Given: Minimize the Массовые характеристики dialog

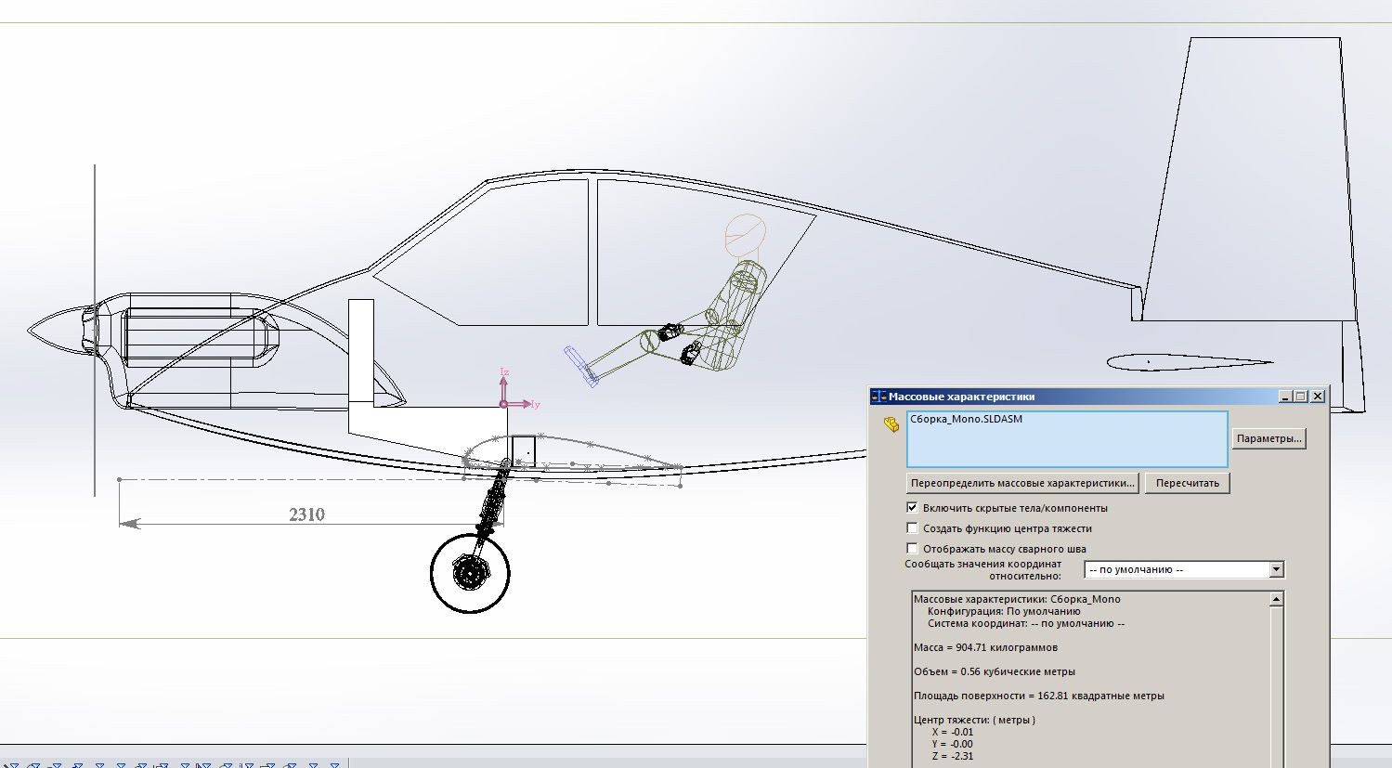Looking at the screenshot, I should point(1285,397).
